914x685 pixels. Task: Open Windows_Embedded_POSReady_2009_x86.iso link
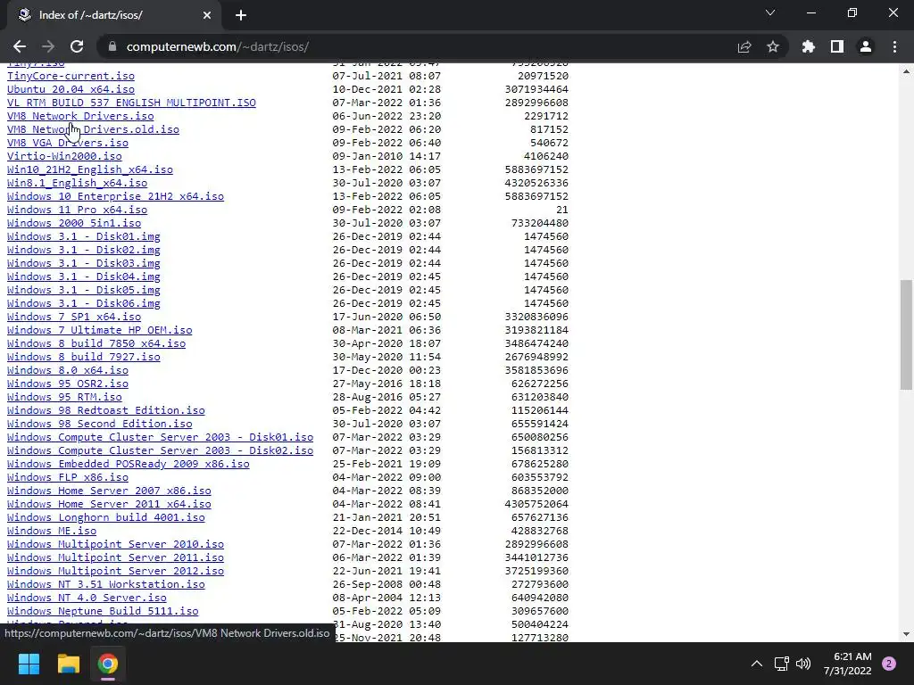129,464
